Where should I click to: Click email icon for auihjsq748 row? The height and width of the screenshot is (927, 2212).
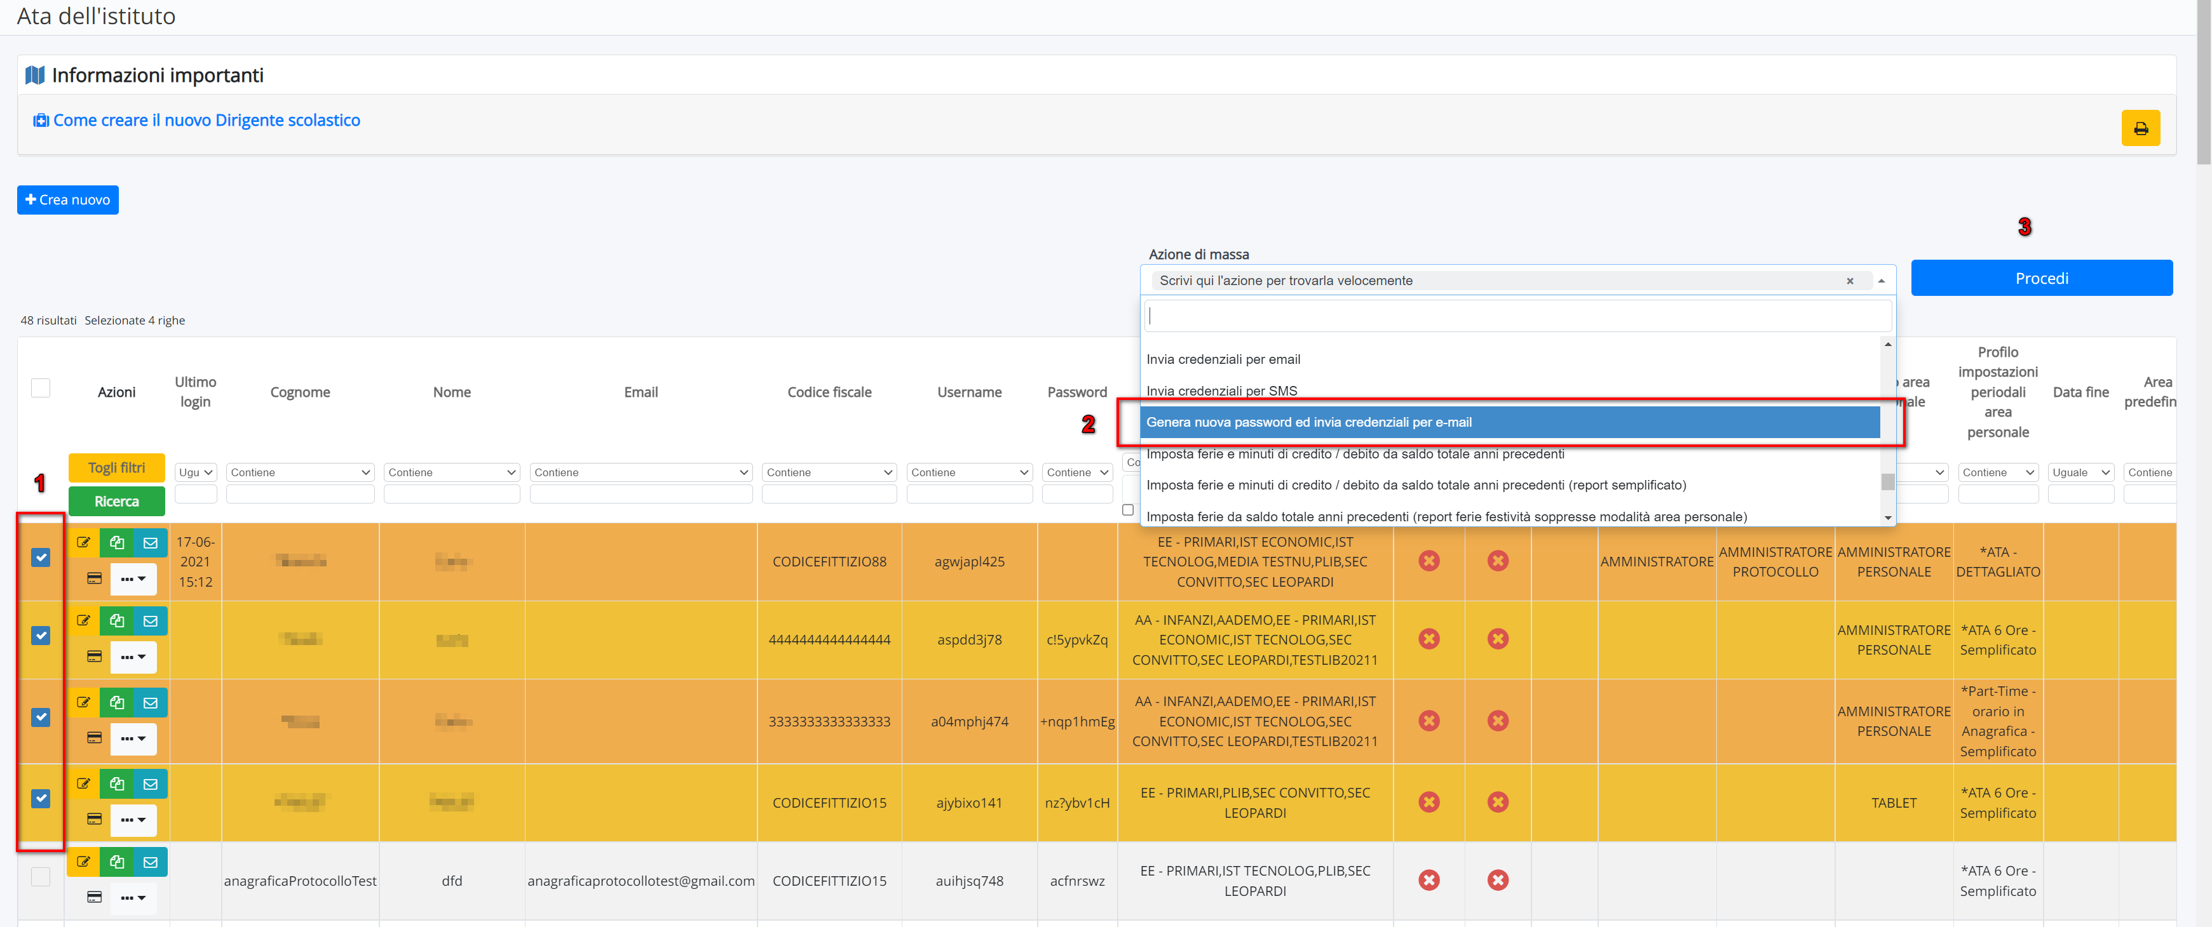(x=150, y=862)
